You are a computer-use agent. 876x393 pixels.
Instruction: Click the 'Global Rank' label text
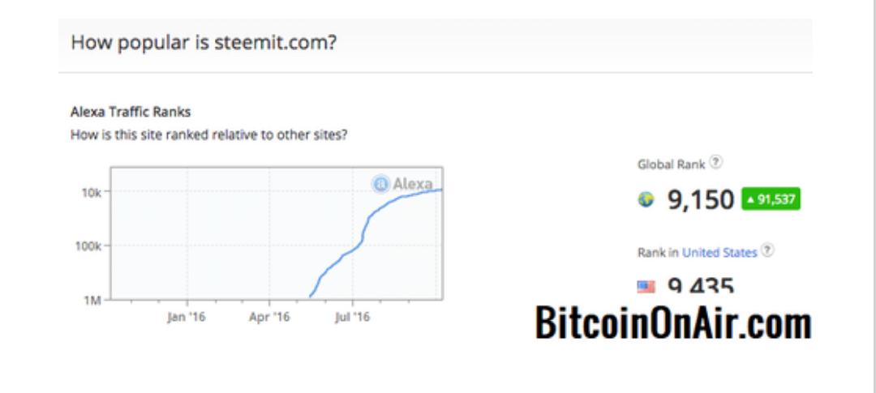click(x=672, y=164)
